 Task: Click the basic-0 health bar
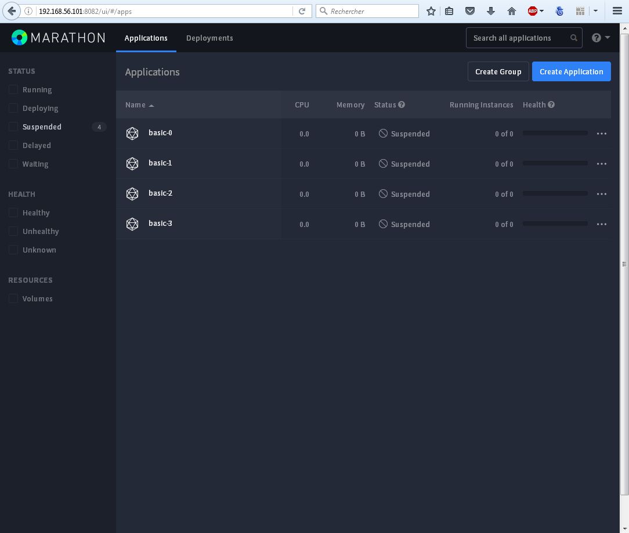555,133
